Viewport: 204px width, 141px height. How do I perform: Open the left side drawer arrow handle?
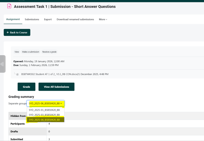tap(2, 64)
